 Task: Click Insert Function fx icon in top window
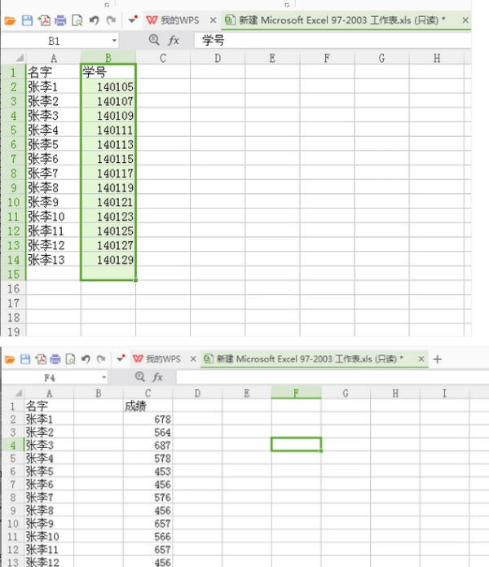174,40
